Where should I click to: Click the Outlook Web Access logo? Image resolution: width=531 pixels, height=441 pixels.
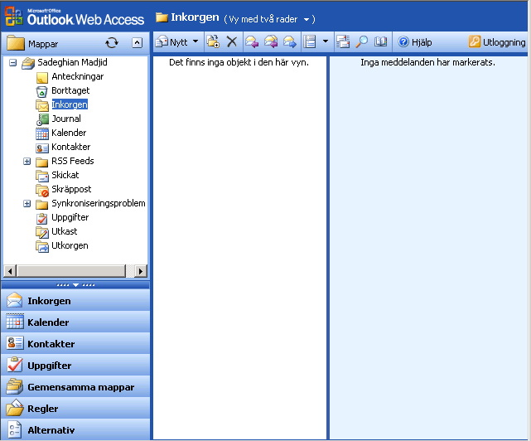[x=75, y=17]
